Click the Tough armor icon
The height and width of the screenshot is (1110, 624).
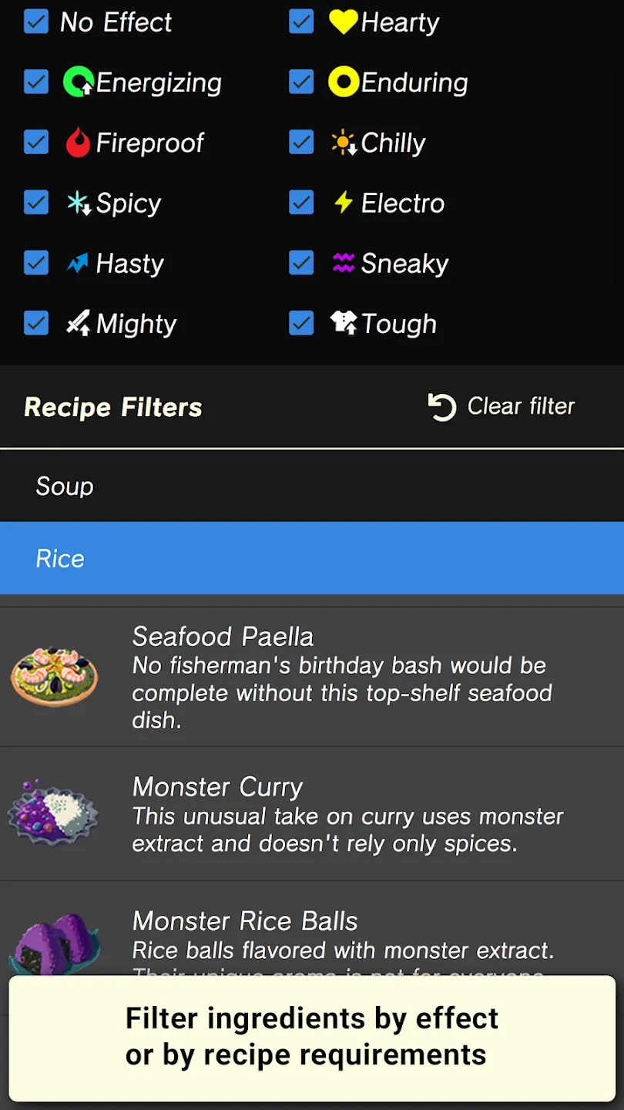coord(343,323)
